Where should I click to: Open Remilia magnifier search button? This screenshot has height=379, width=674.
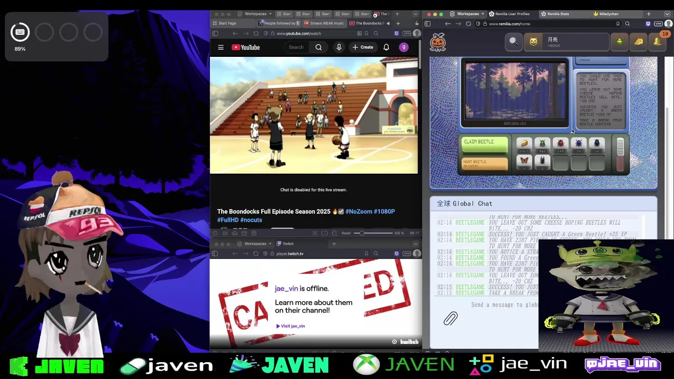(513, 42)
